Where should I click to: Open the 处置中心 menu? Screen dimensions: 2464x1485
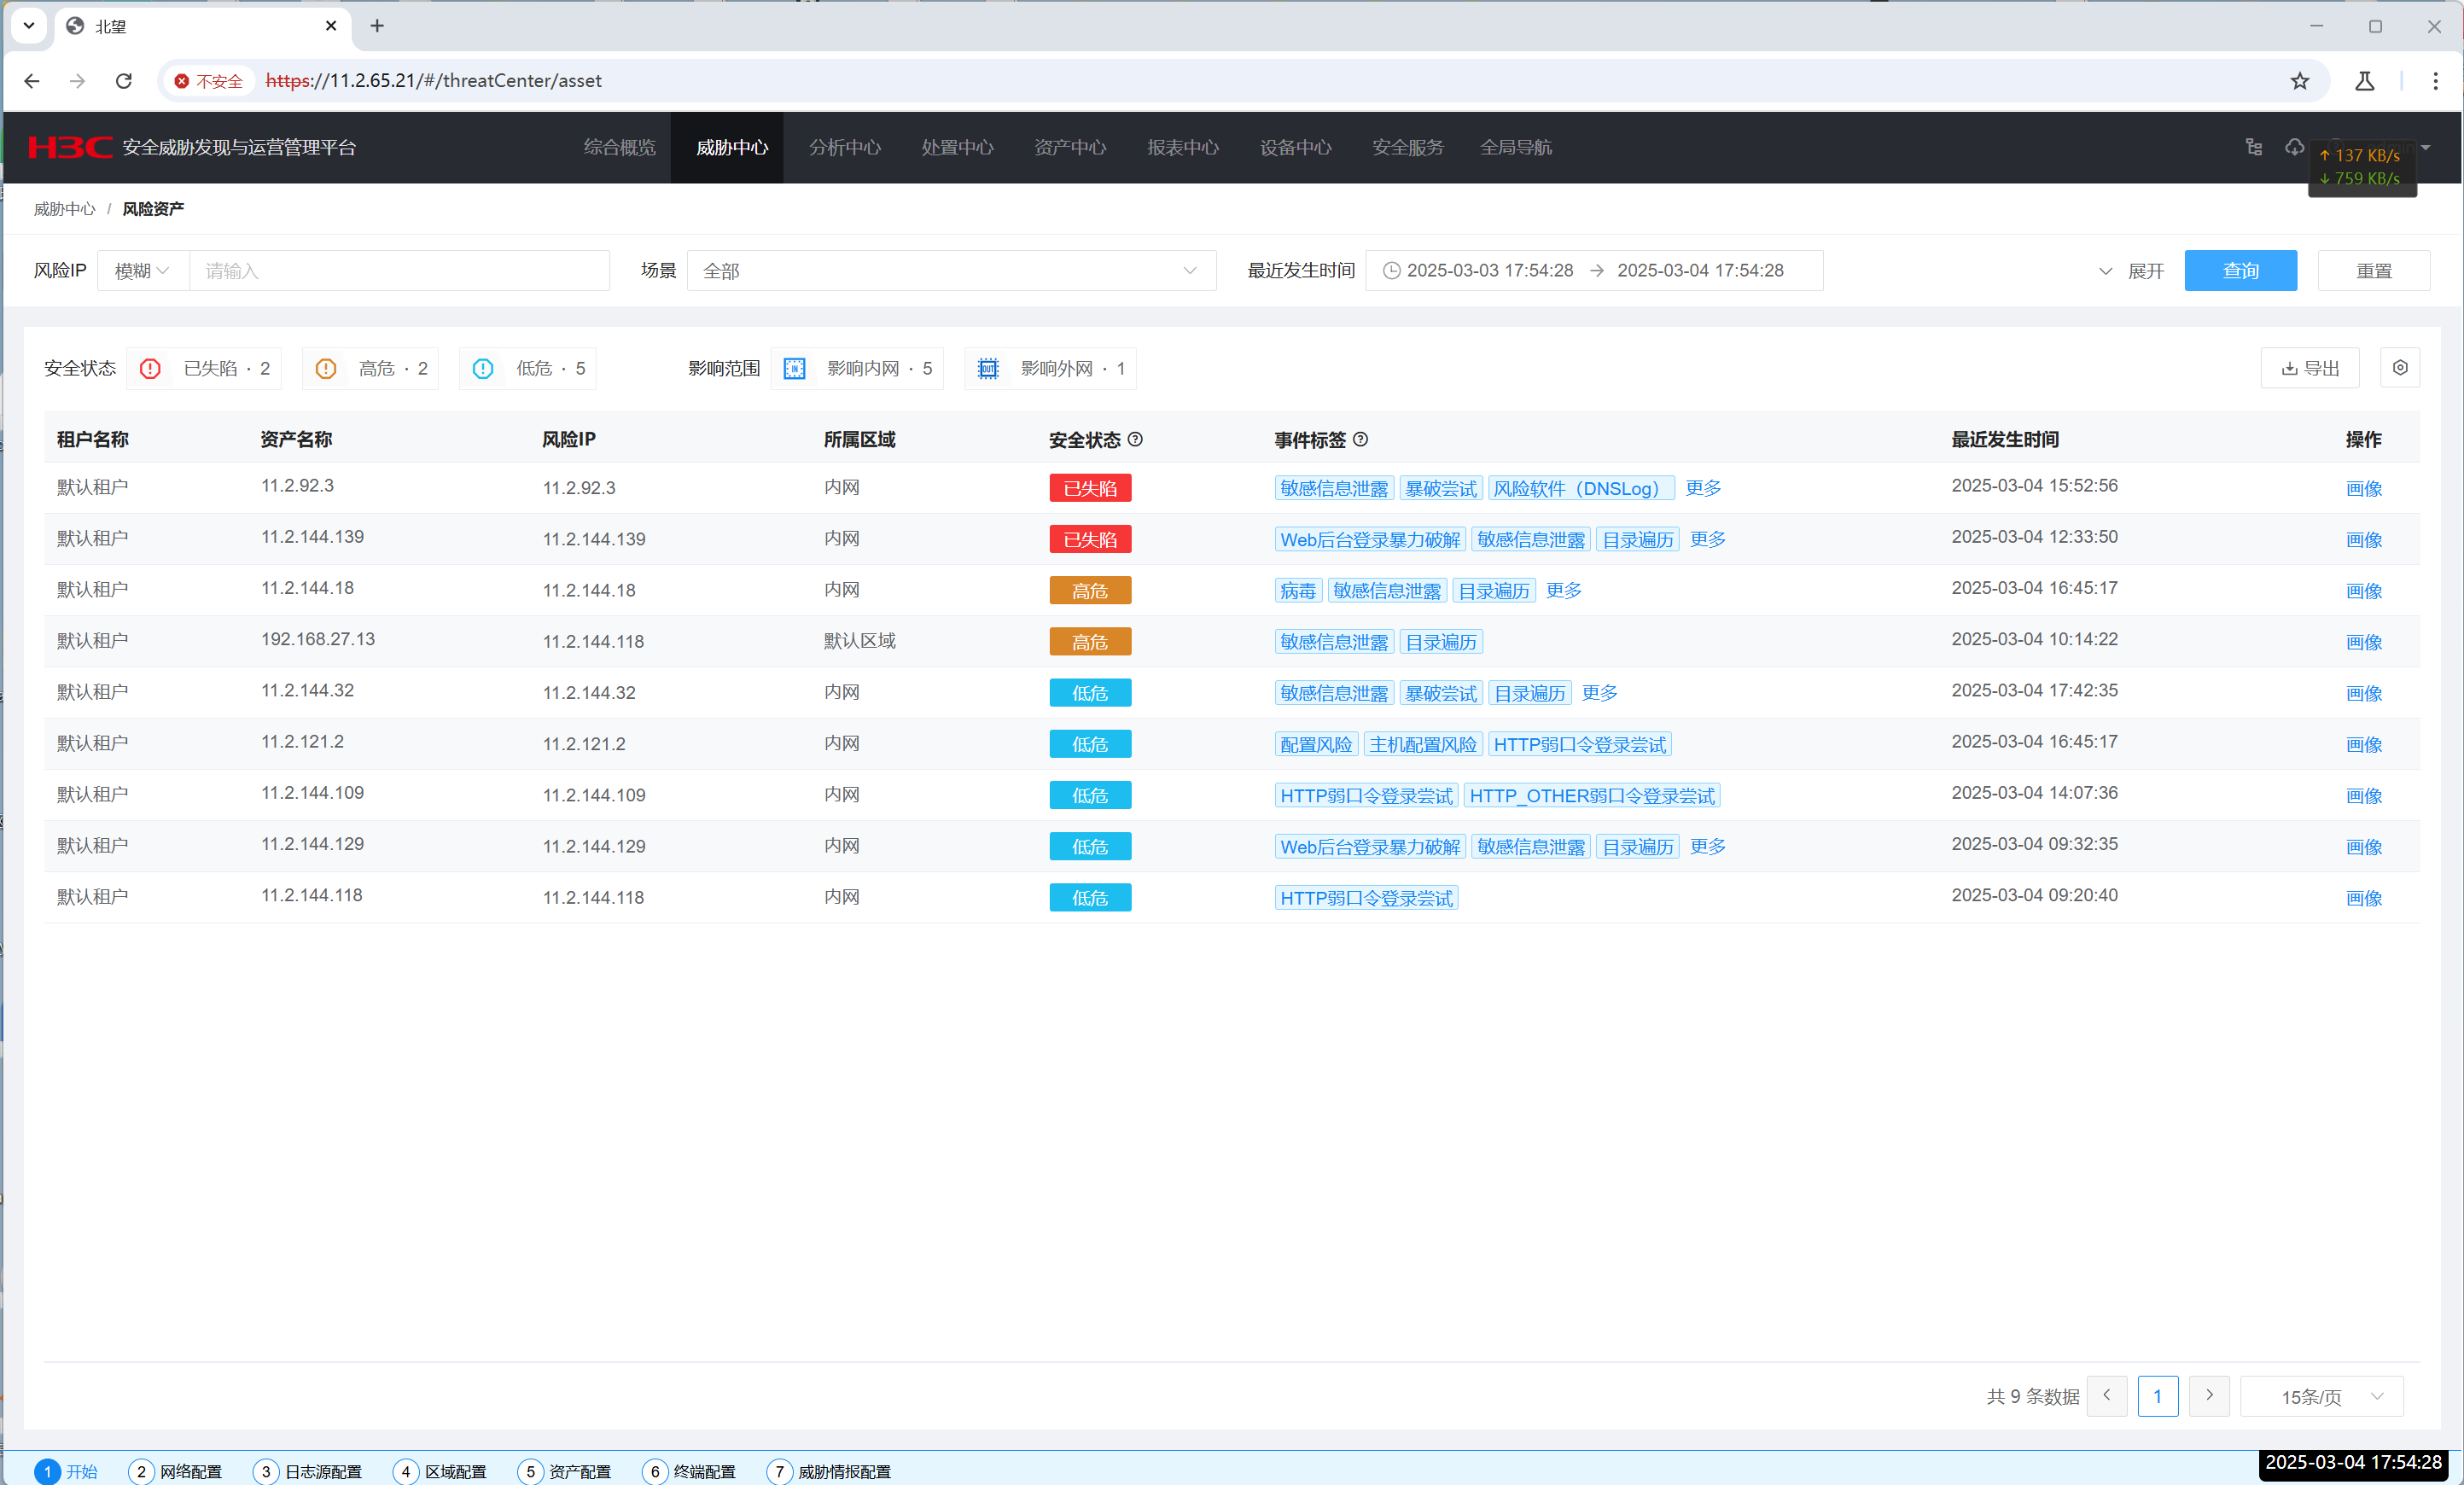coord(958,147)
